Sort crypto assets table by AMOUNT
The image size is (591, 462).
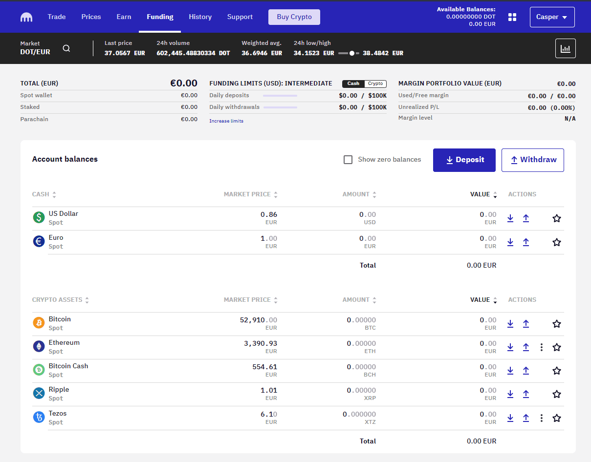360,300
